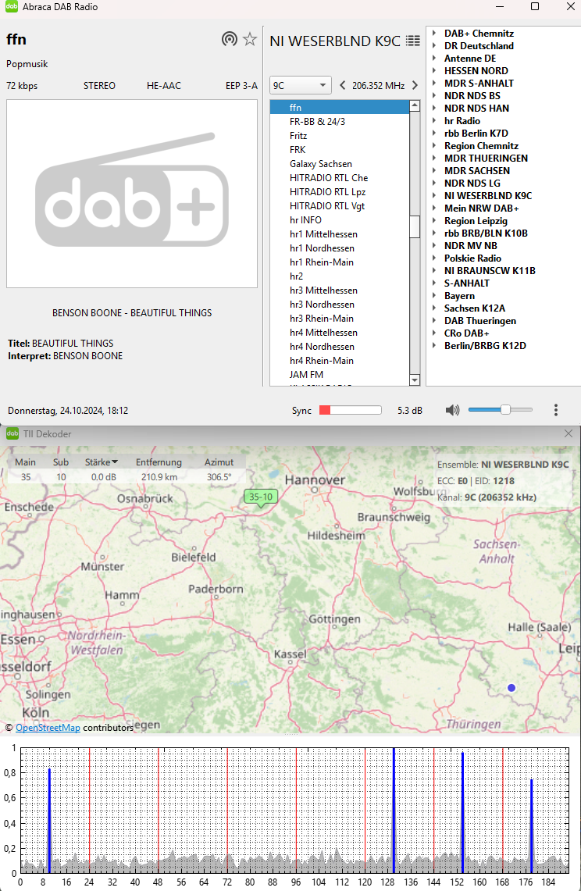
Task: Select the Region Leipzig tree entry
Action: pos(476,221)
